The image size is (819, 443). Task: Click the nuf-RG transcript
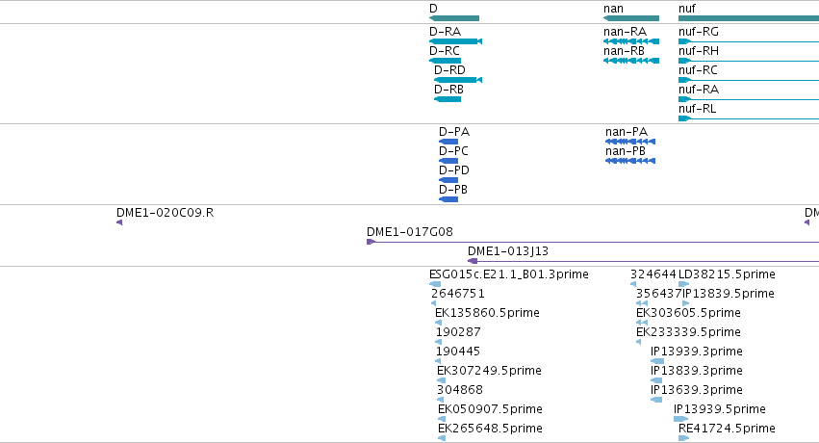click(749, 41)
